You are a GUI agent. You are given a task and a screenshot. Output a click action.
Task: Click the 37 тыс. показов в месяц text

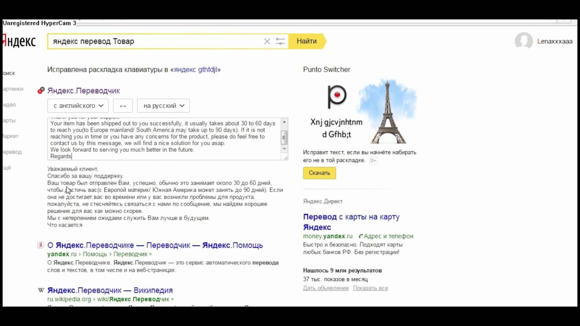pos(335,279)
